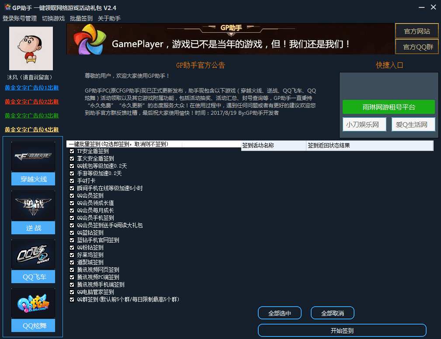This screenshot has height=339, width=441.
Task: Toggle QQ群签到 checkbox
Action: 72,300
